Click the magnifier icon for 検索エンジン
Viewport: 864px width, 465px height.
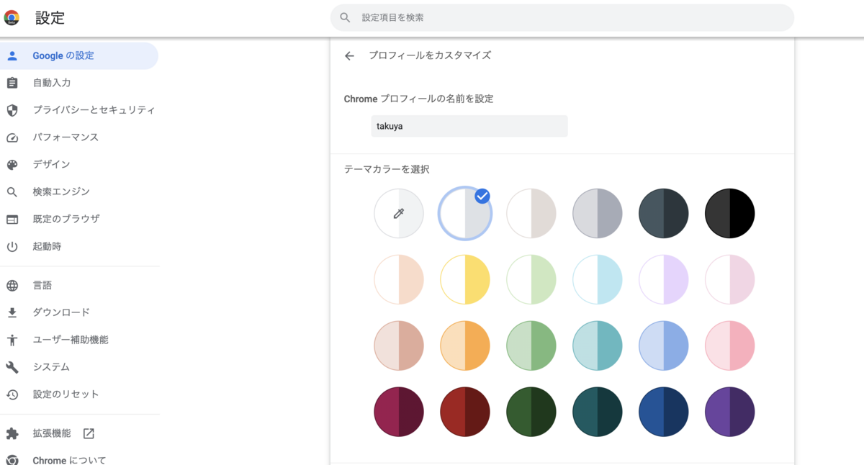[x=12, y=192]
